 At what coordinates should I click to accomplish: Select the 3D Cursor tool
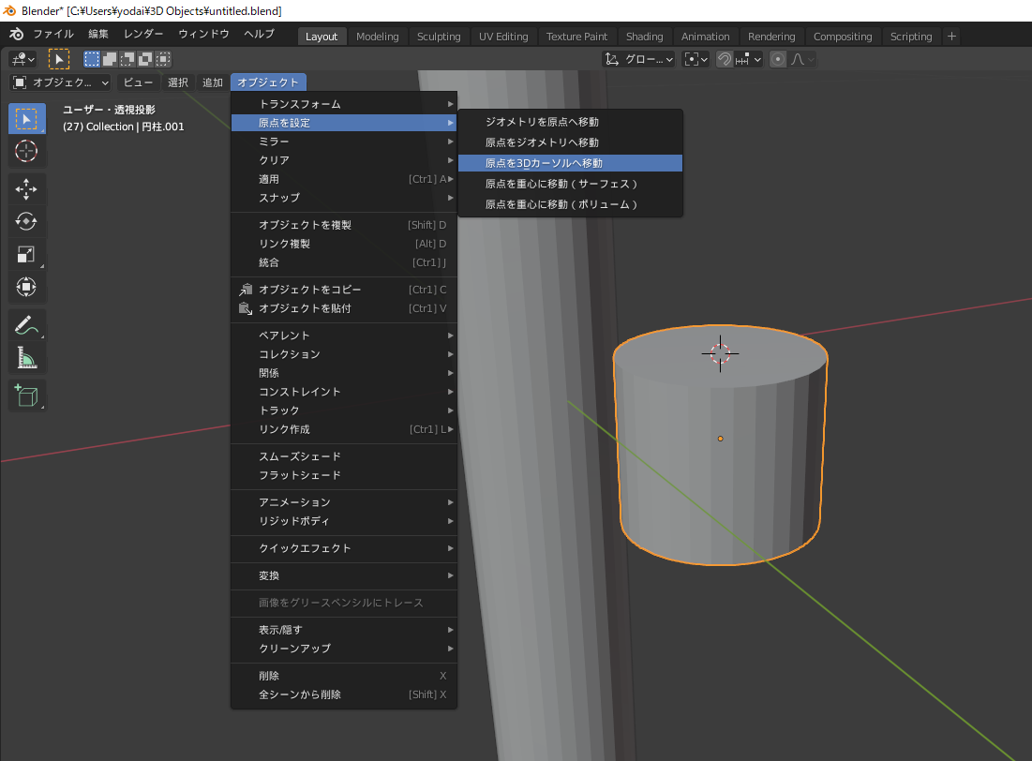26,152
